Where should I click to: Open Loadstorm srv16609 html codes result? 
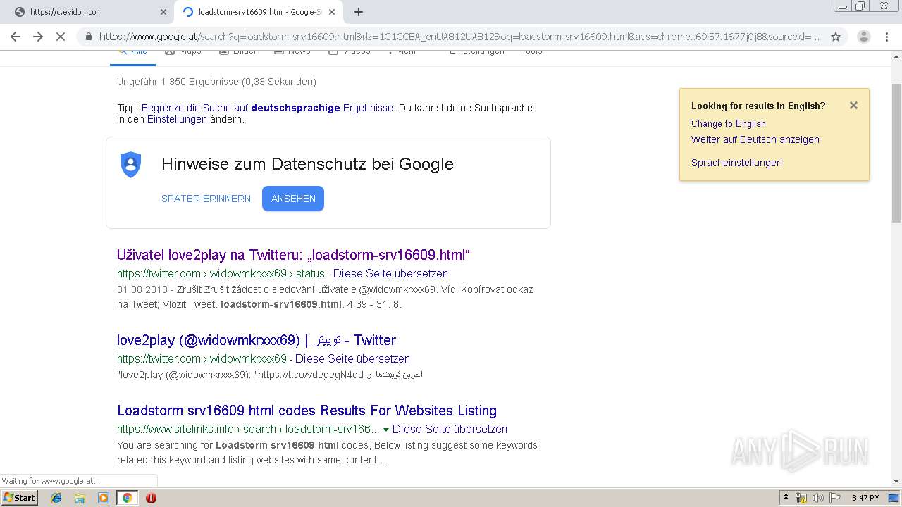[x=307, y=411]
